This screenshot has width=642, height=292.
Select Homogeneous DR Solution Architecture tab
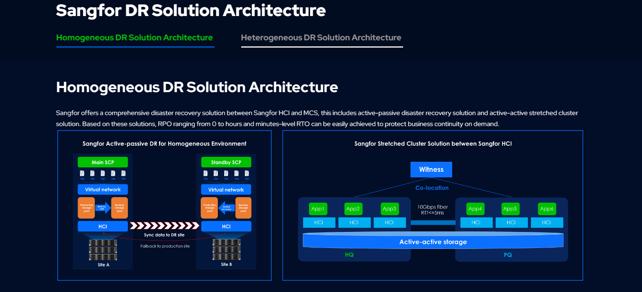click(134, 38)
